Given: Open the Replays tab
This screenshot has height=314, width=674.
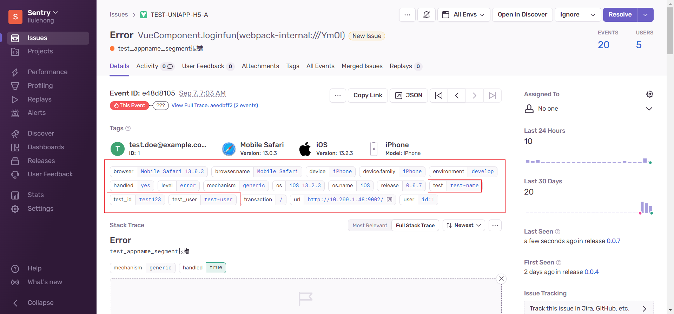Looking at the screenshot, I should click(405, 66).
